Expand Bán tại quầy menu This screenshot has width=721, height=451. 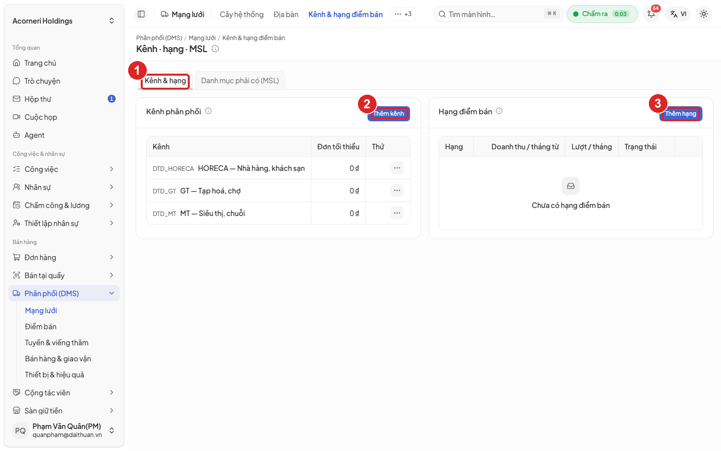[64, 276]
